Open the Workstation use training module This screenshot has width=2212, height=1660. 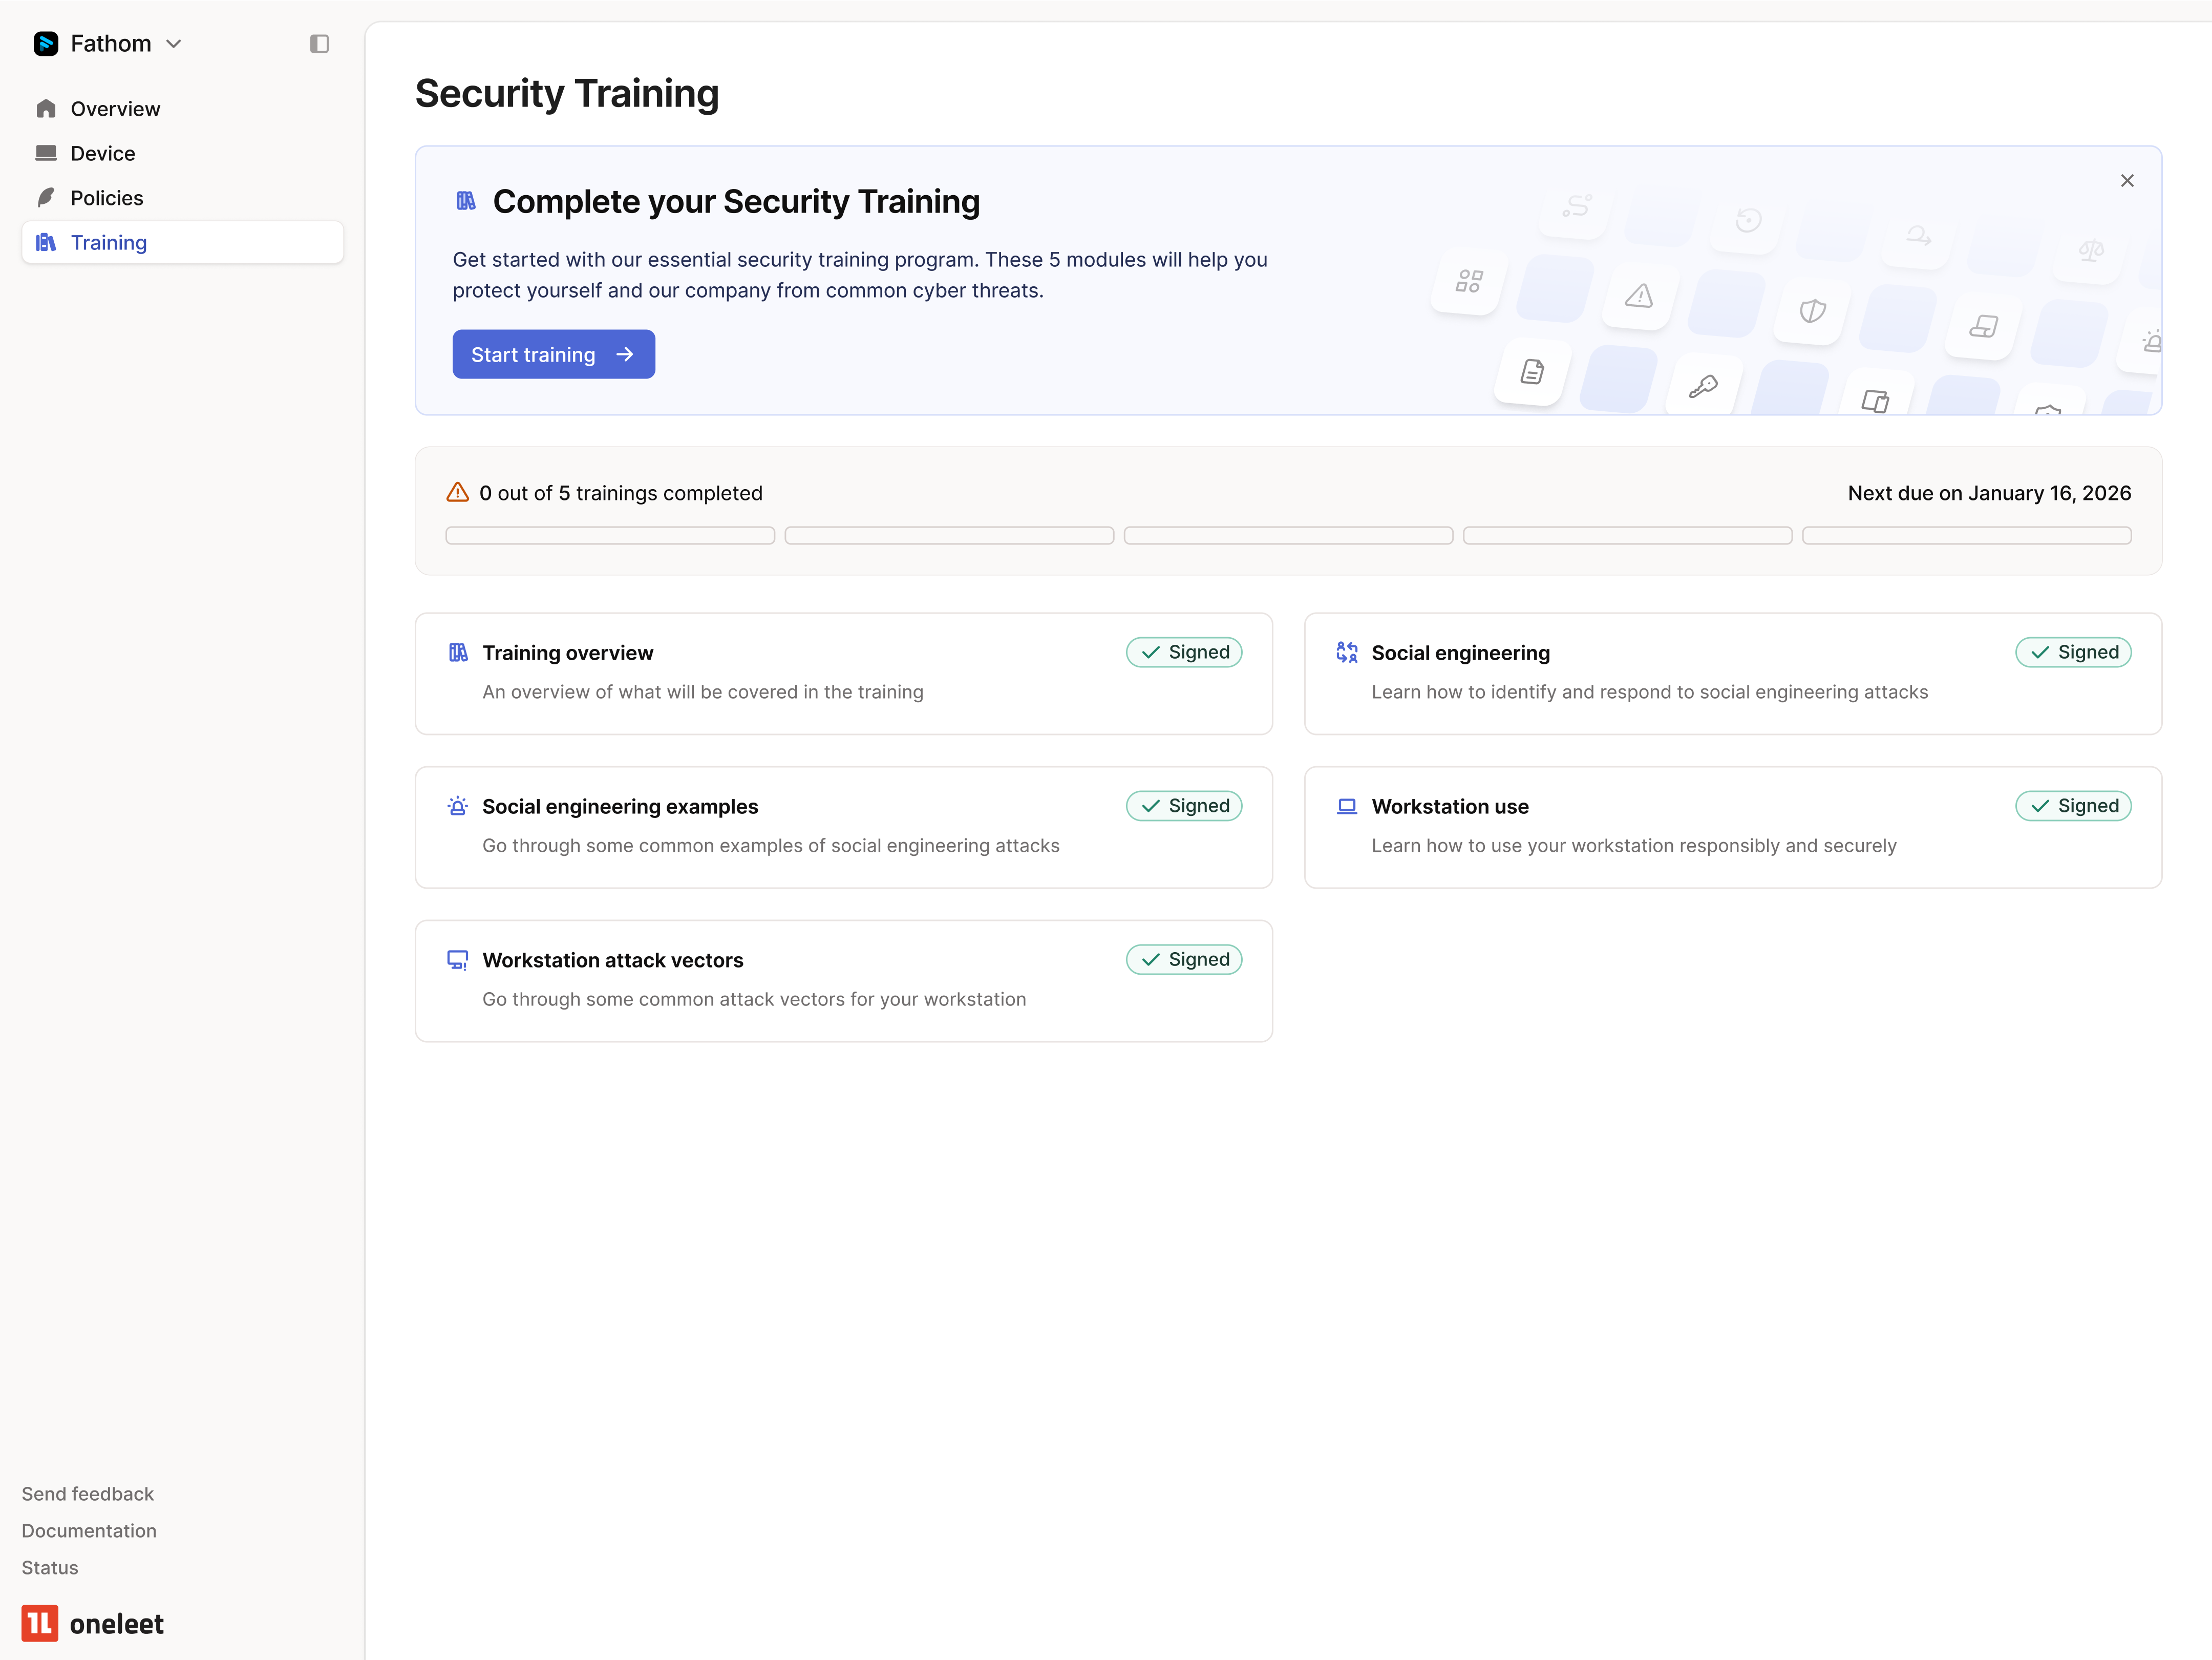click(x=1733, y=827)
